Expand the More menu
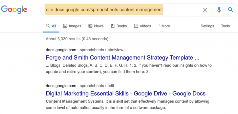This screenshot has width=238, height=114. [x=164, y=26]
